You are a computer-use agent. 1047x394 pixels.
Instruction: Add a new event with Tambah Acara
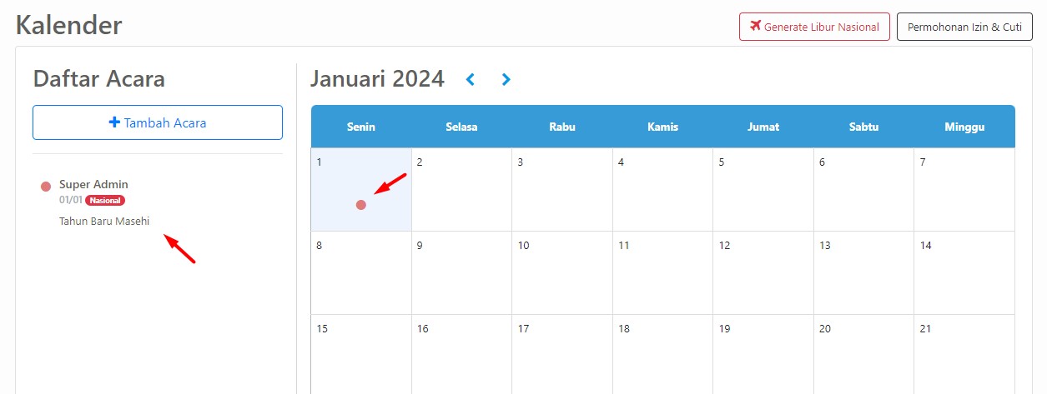(158, 122)
